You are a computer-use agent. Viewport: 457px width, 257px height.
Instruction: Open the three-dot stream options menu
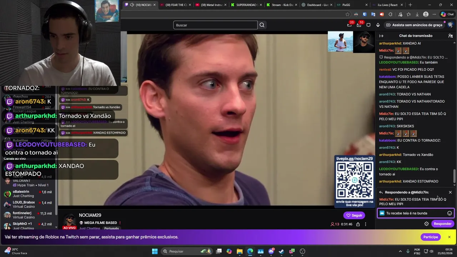(366, 224)
